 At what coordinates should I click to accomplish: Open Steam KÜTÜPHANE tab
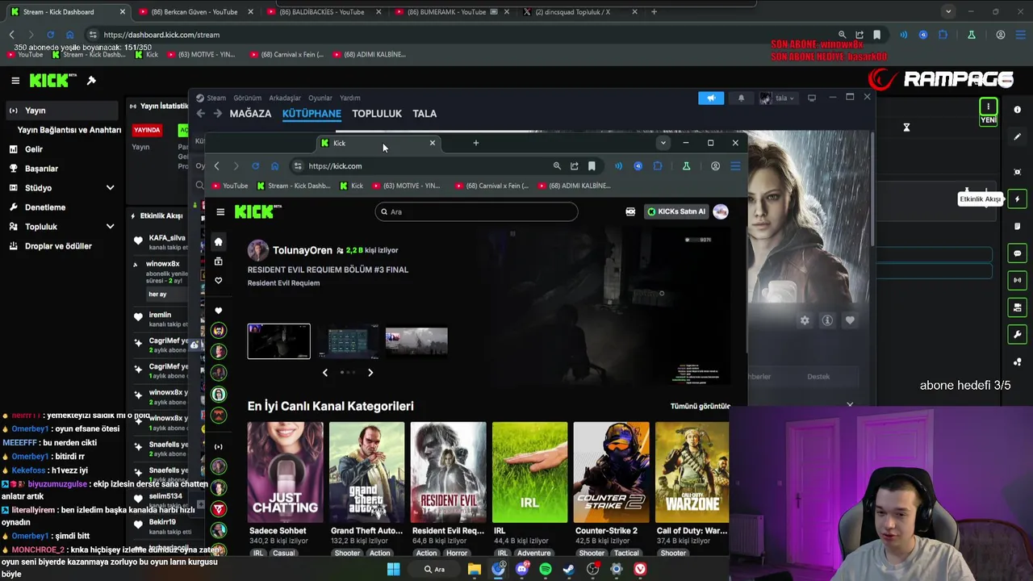point(312,114)
